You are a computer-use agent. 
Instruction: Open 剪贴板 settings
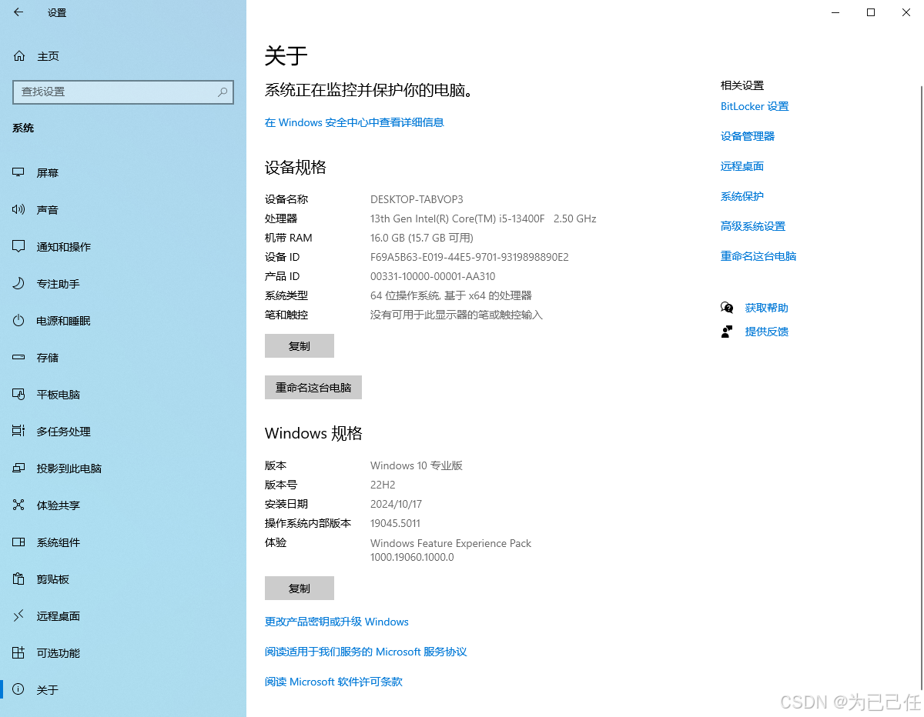[x=123, y=579]
